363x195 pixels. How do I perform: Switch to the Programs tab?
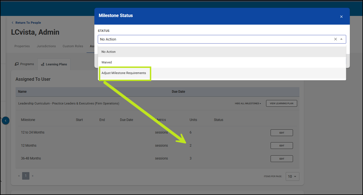click(x=24, y=64)
